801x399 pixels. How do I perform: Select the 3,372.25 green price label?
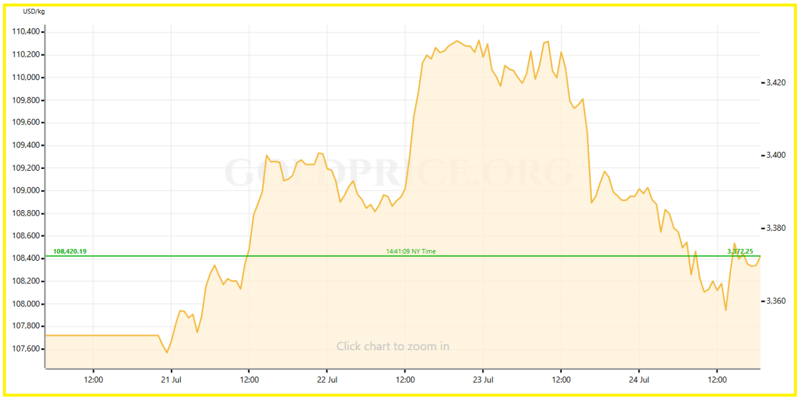pyautogui.click(x=740, y=251)
